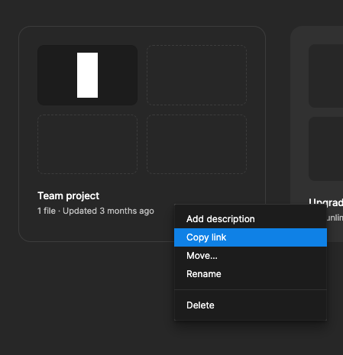Select the lower-right empty dashed placeholder slot
This screenshot has width=343, height=355.
pos(196,144)
